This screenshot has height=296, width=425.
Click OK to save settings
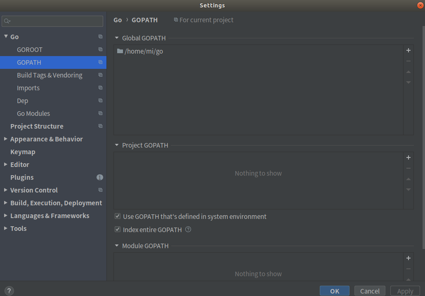(334, 291)
